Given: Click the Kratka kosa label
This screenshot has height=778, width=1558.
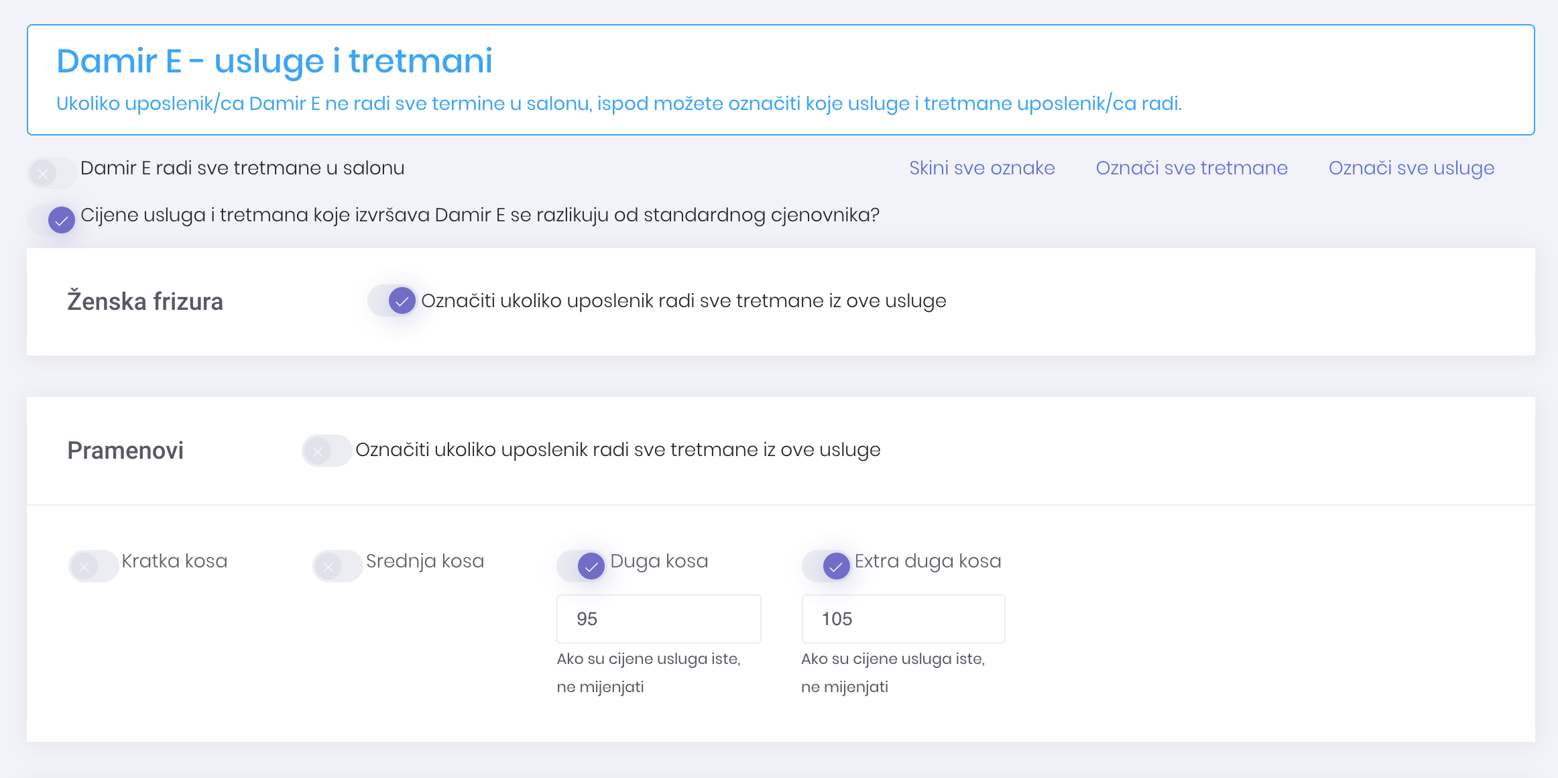Looking at the screenshot, I should point(174,561).
